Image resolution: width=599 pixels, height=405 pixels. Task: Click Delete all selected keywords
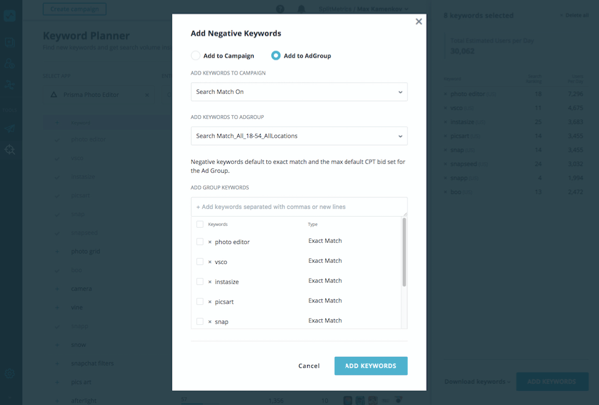click(575, 15)
